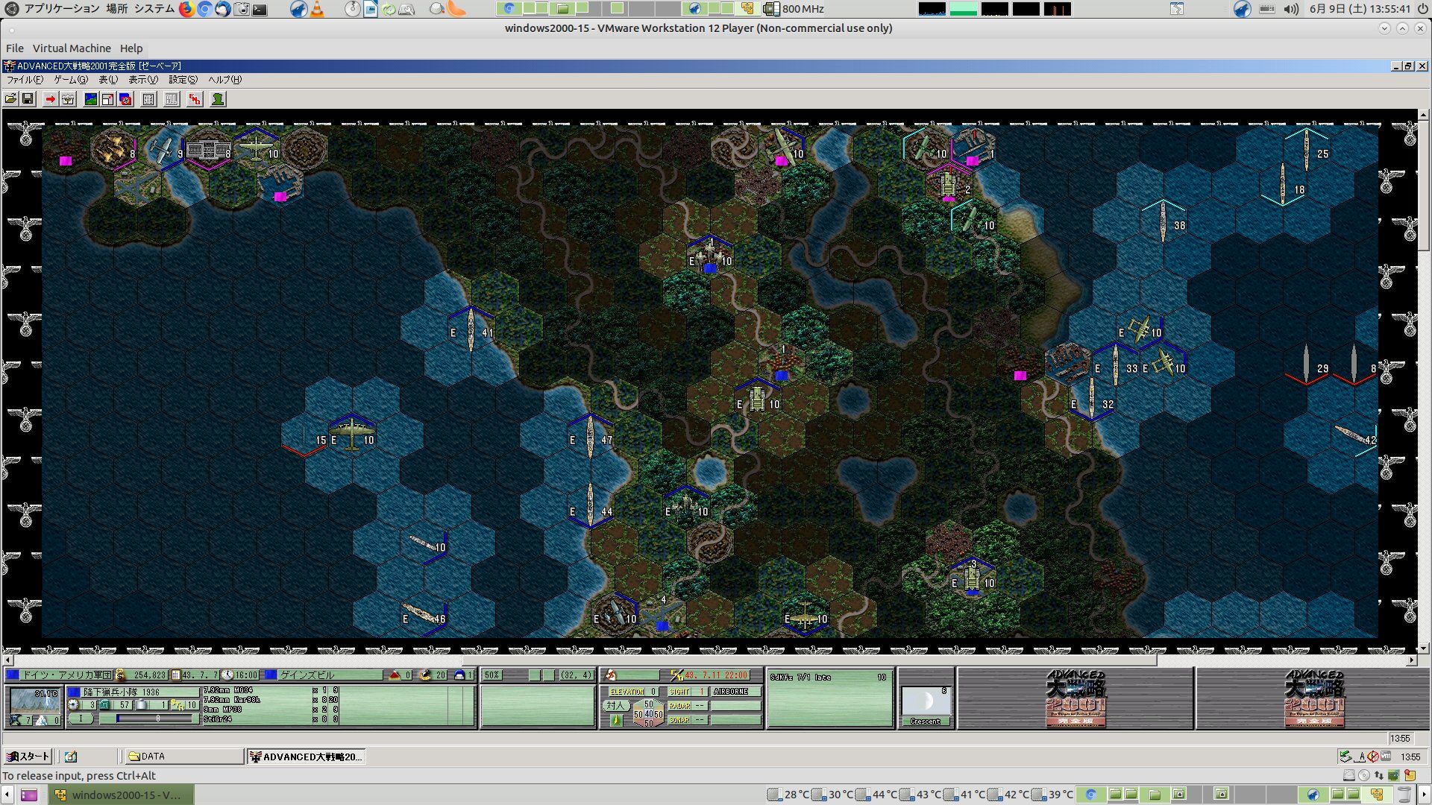Viewport: 1432px width, 805px height.
Task: Click the red-blue overlapping squares toolbar icon
Action: (x=125, y=99)
